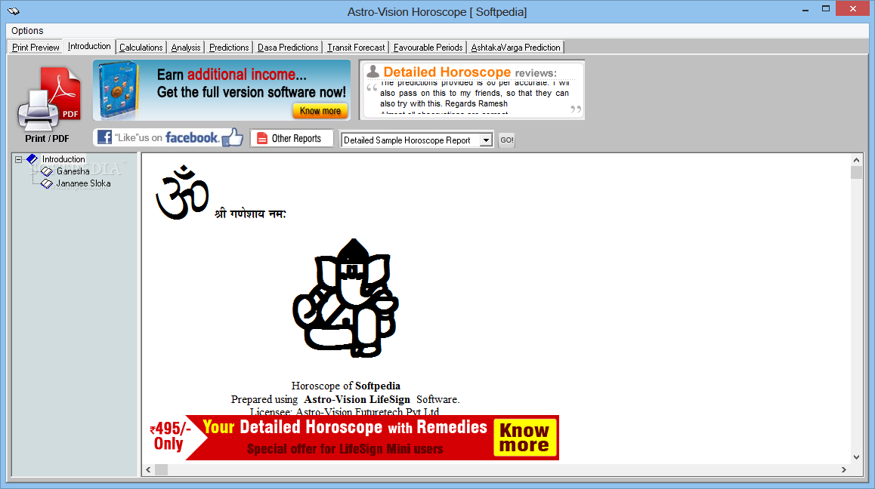Select Jananee Sloka in the tree
Image resolution: width=875 pixels, height=489 pixels.
(x=83, y=183)
